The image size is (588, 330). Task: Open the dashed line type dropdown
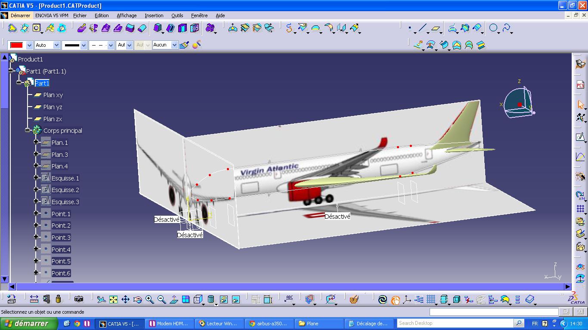click(x=111, y=45)
